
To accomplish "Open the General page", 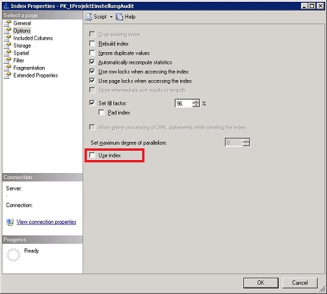I will [22, 23].
